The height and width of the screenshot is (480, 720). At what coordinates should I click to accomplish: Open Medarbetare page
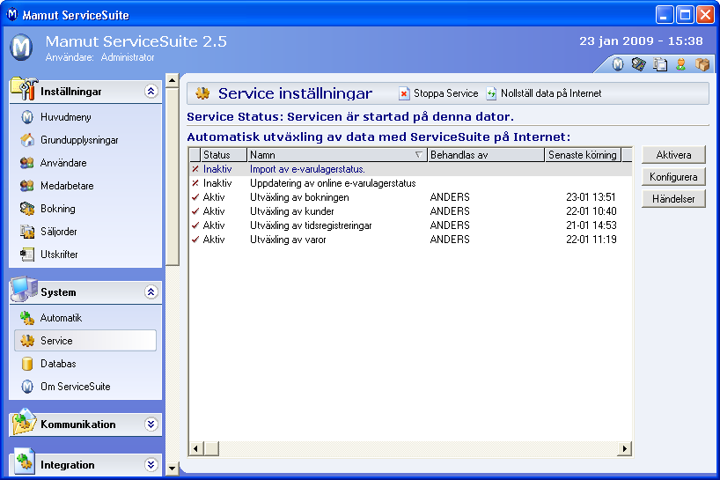coord(67,186)
